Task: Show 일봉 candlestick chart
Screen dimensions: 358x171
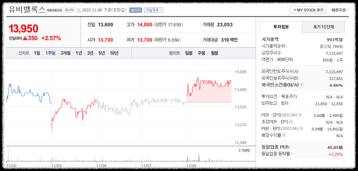Action: pyautogui.click(x=189, y=53)
